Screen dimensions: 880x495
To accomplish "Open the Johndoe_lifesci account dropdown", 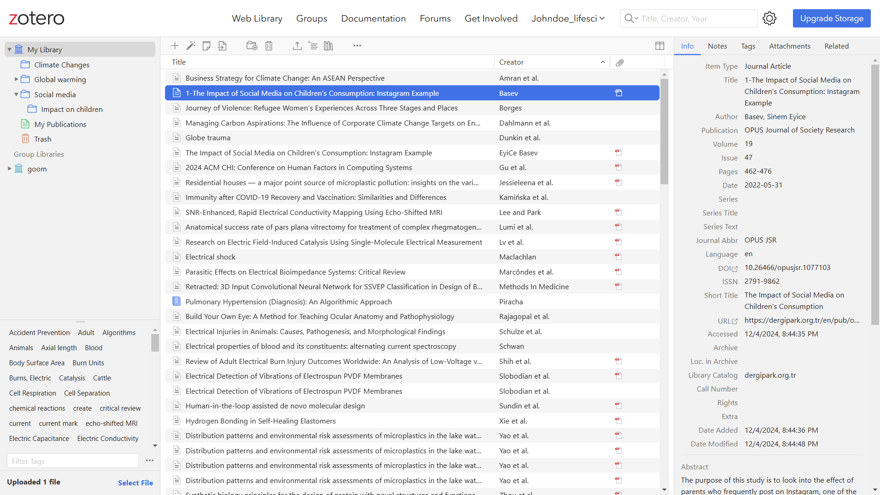I will coord(568,18).
